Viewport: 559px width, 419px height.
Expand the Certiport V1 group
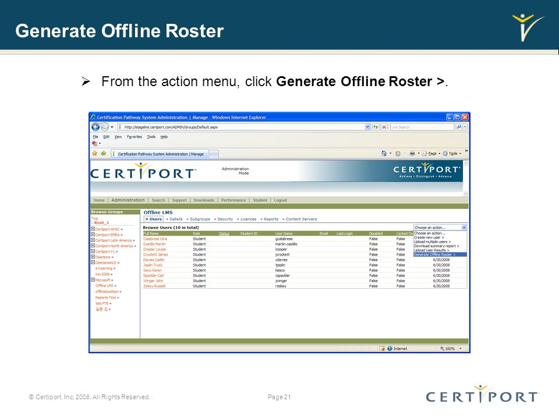coord(93,251)
